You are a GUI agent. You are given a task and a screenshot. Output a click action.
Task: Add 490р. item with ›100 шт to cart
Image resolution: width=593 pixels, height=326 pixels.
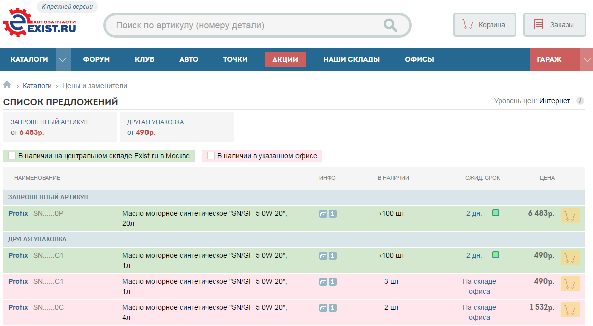pos(570,258)
